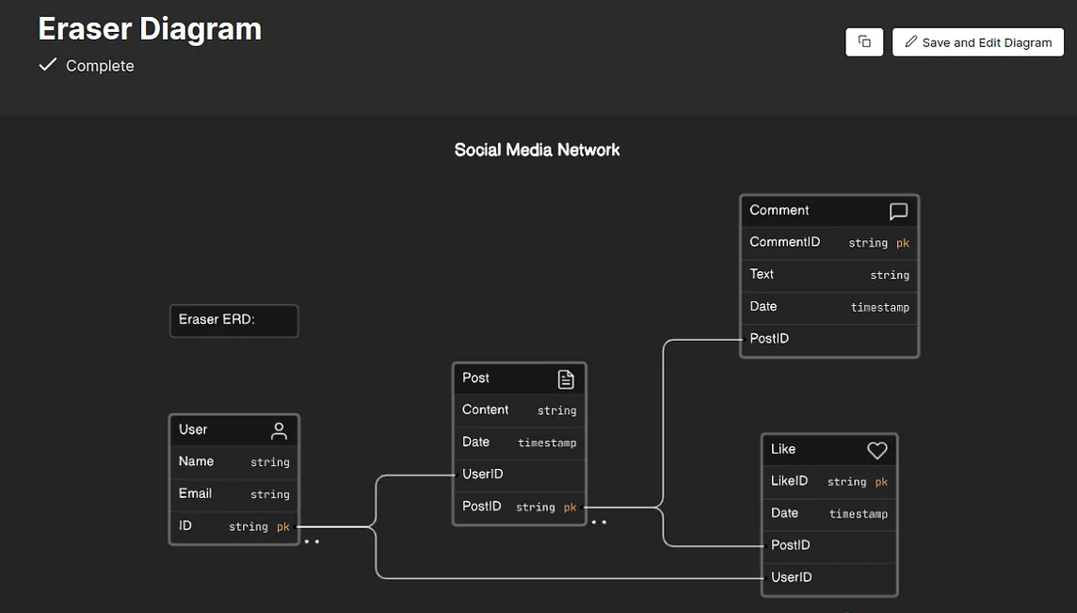Click the Eraser ERD label box
Image resolution: width=1077 pixels, height=613 pixels.
[x=233, y=320]
